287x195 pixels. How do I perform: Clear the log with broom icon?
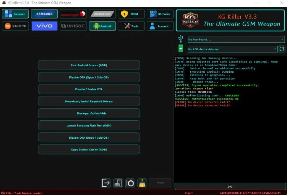(x=142, y=183)
